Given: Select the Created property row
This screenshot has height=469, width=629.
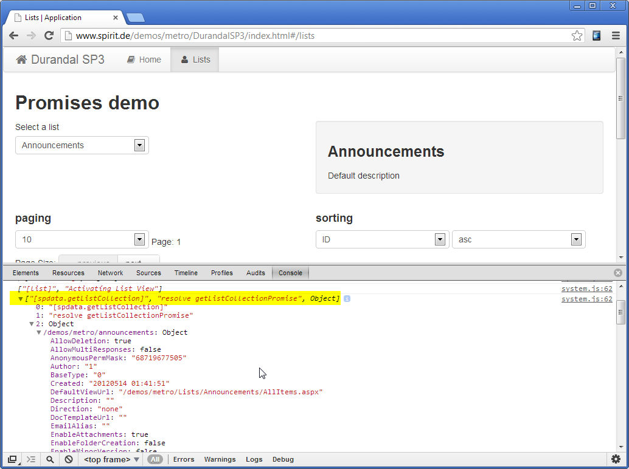Looking at the screenshot, I should tap(110, 383).
